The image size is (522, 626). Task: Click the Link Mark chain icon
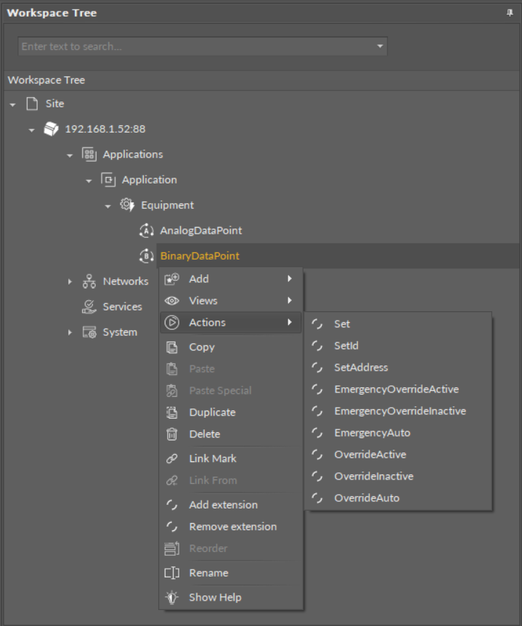click(172, 458)
